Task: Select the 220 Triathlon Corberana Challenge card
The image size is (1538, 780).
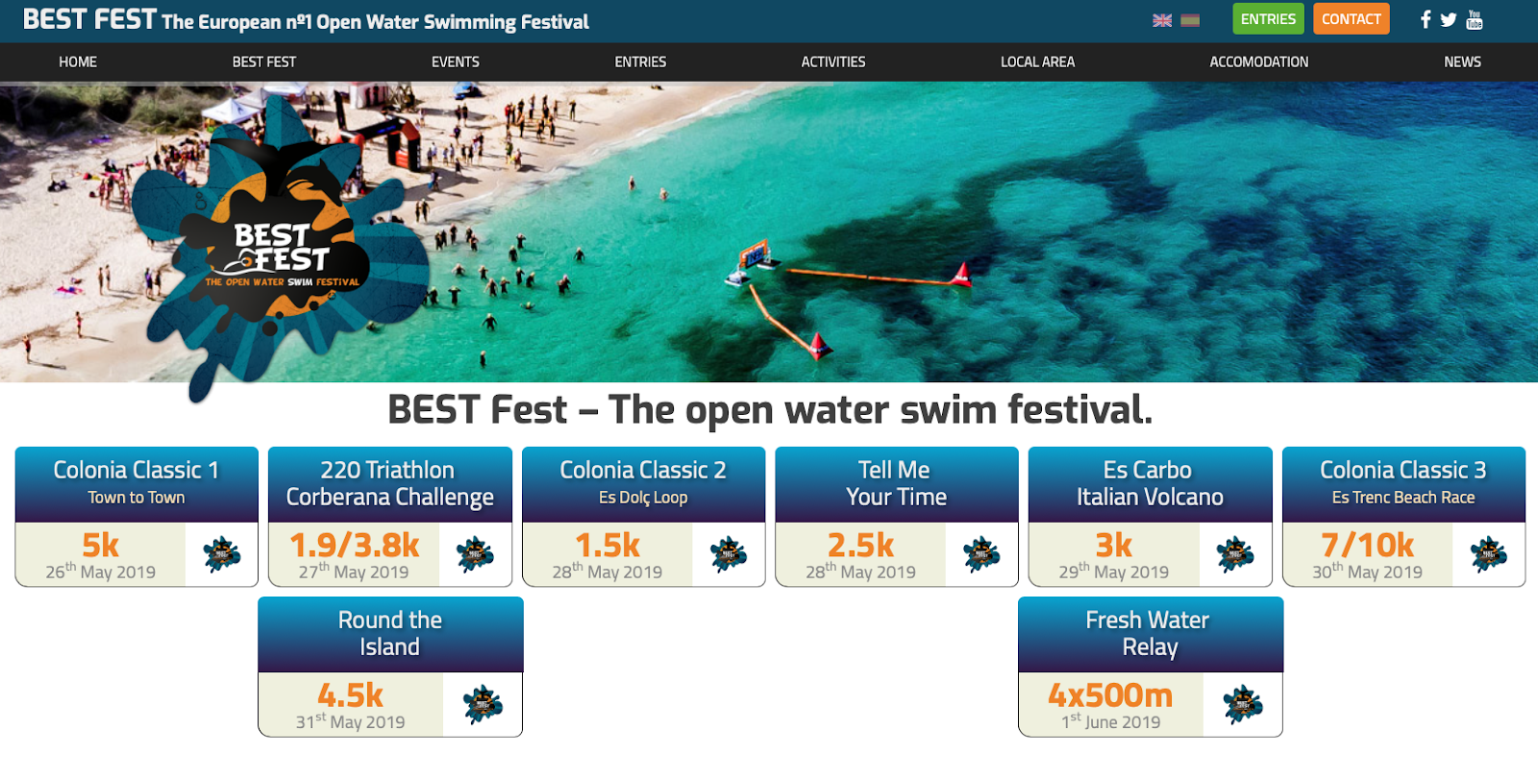Action: coord(390,517)
